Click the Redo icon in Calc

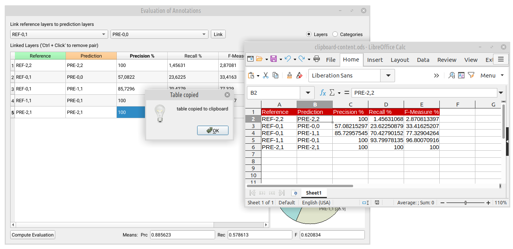[302, 59]
